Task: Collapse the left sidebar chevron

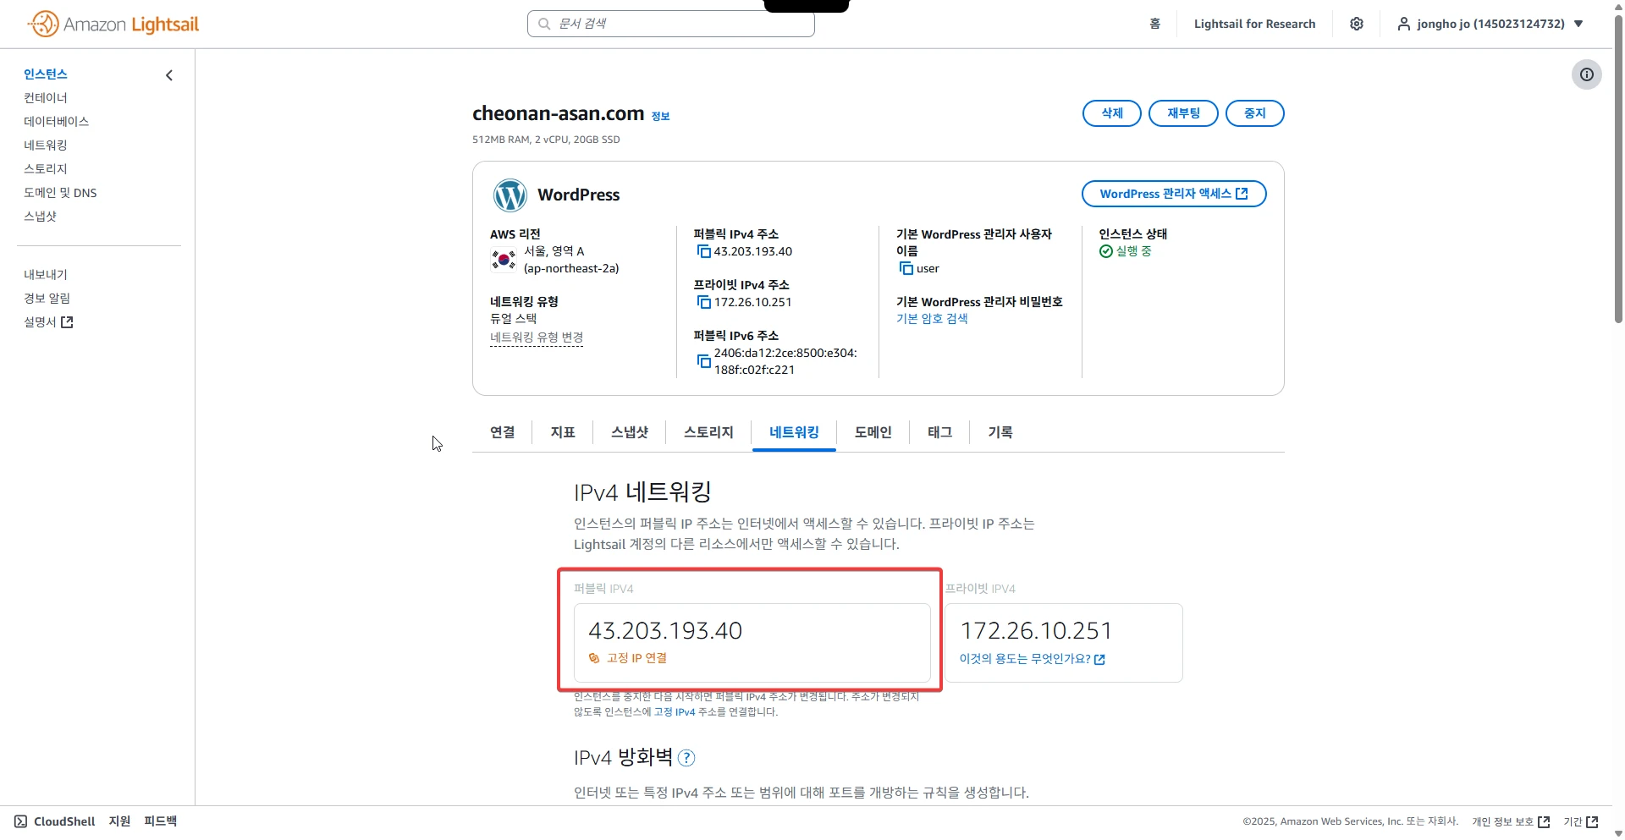Action: (x=169, y=75)
